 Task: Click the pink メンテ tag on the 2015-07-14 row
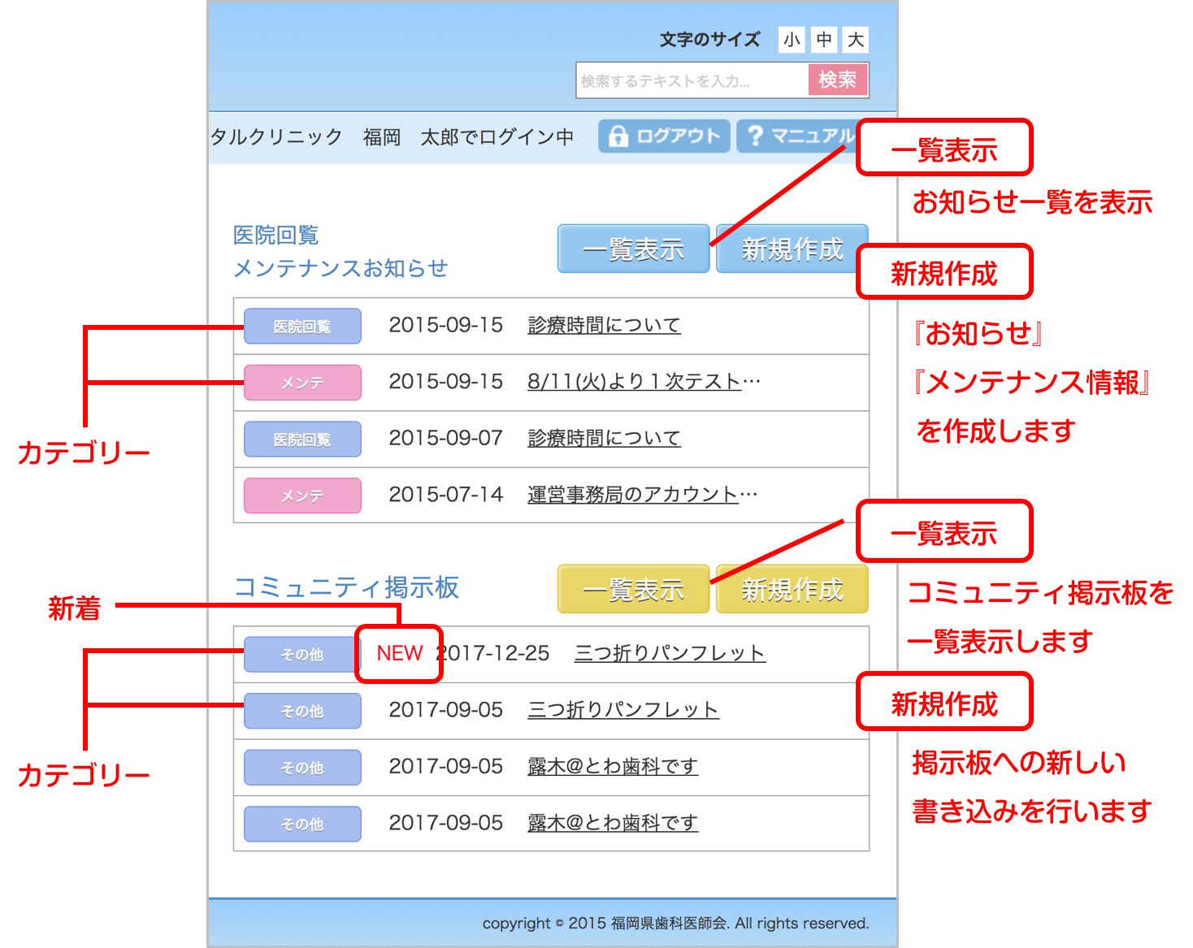(x=302, y=496)
